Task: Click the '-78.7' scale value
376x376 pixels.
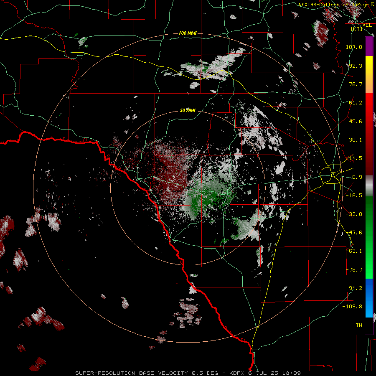Action: pos(354,270)
